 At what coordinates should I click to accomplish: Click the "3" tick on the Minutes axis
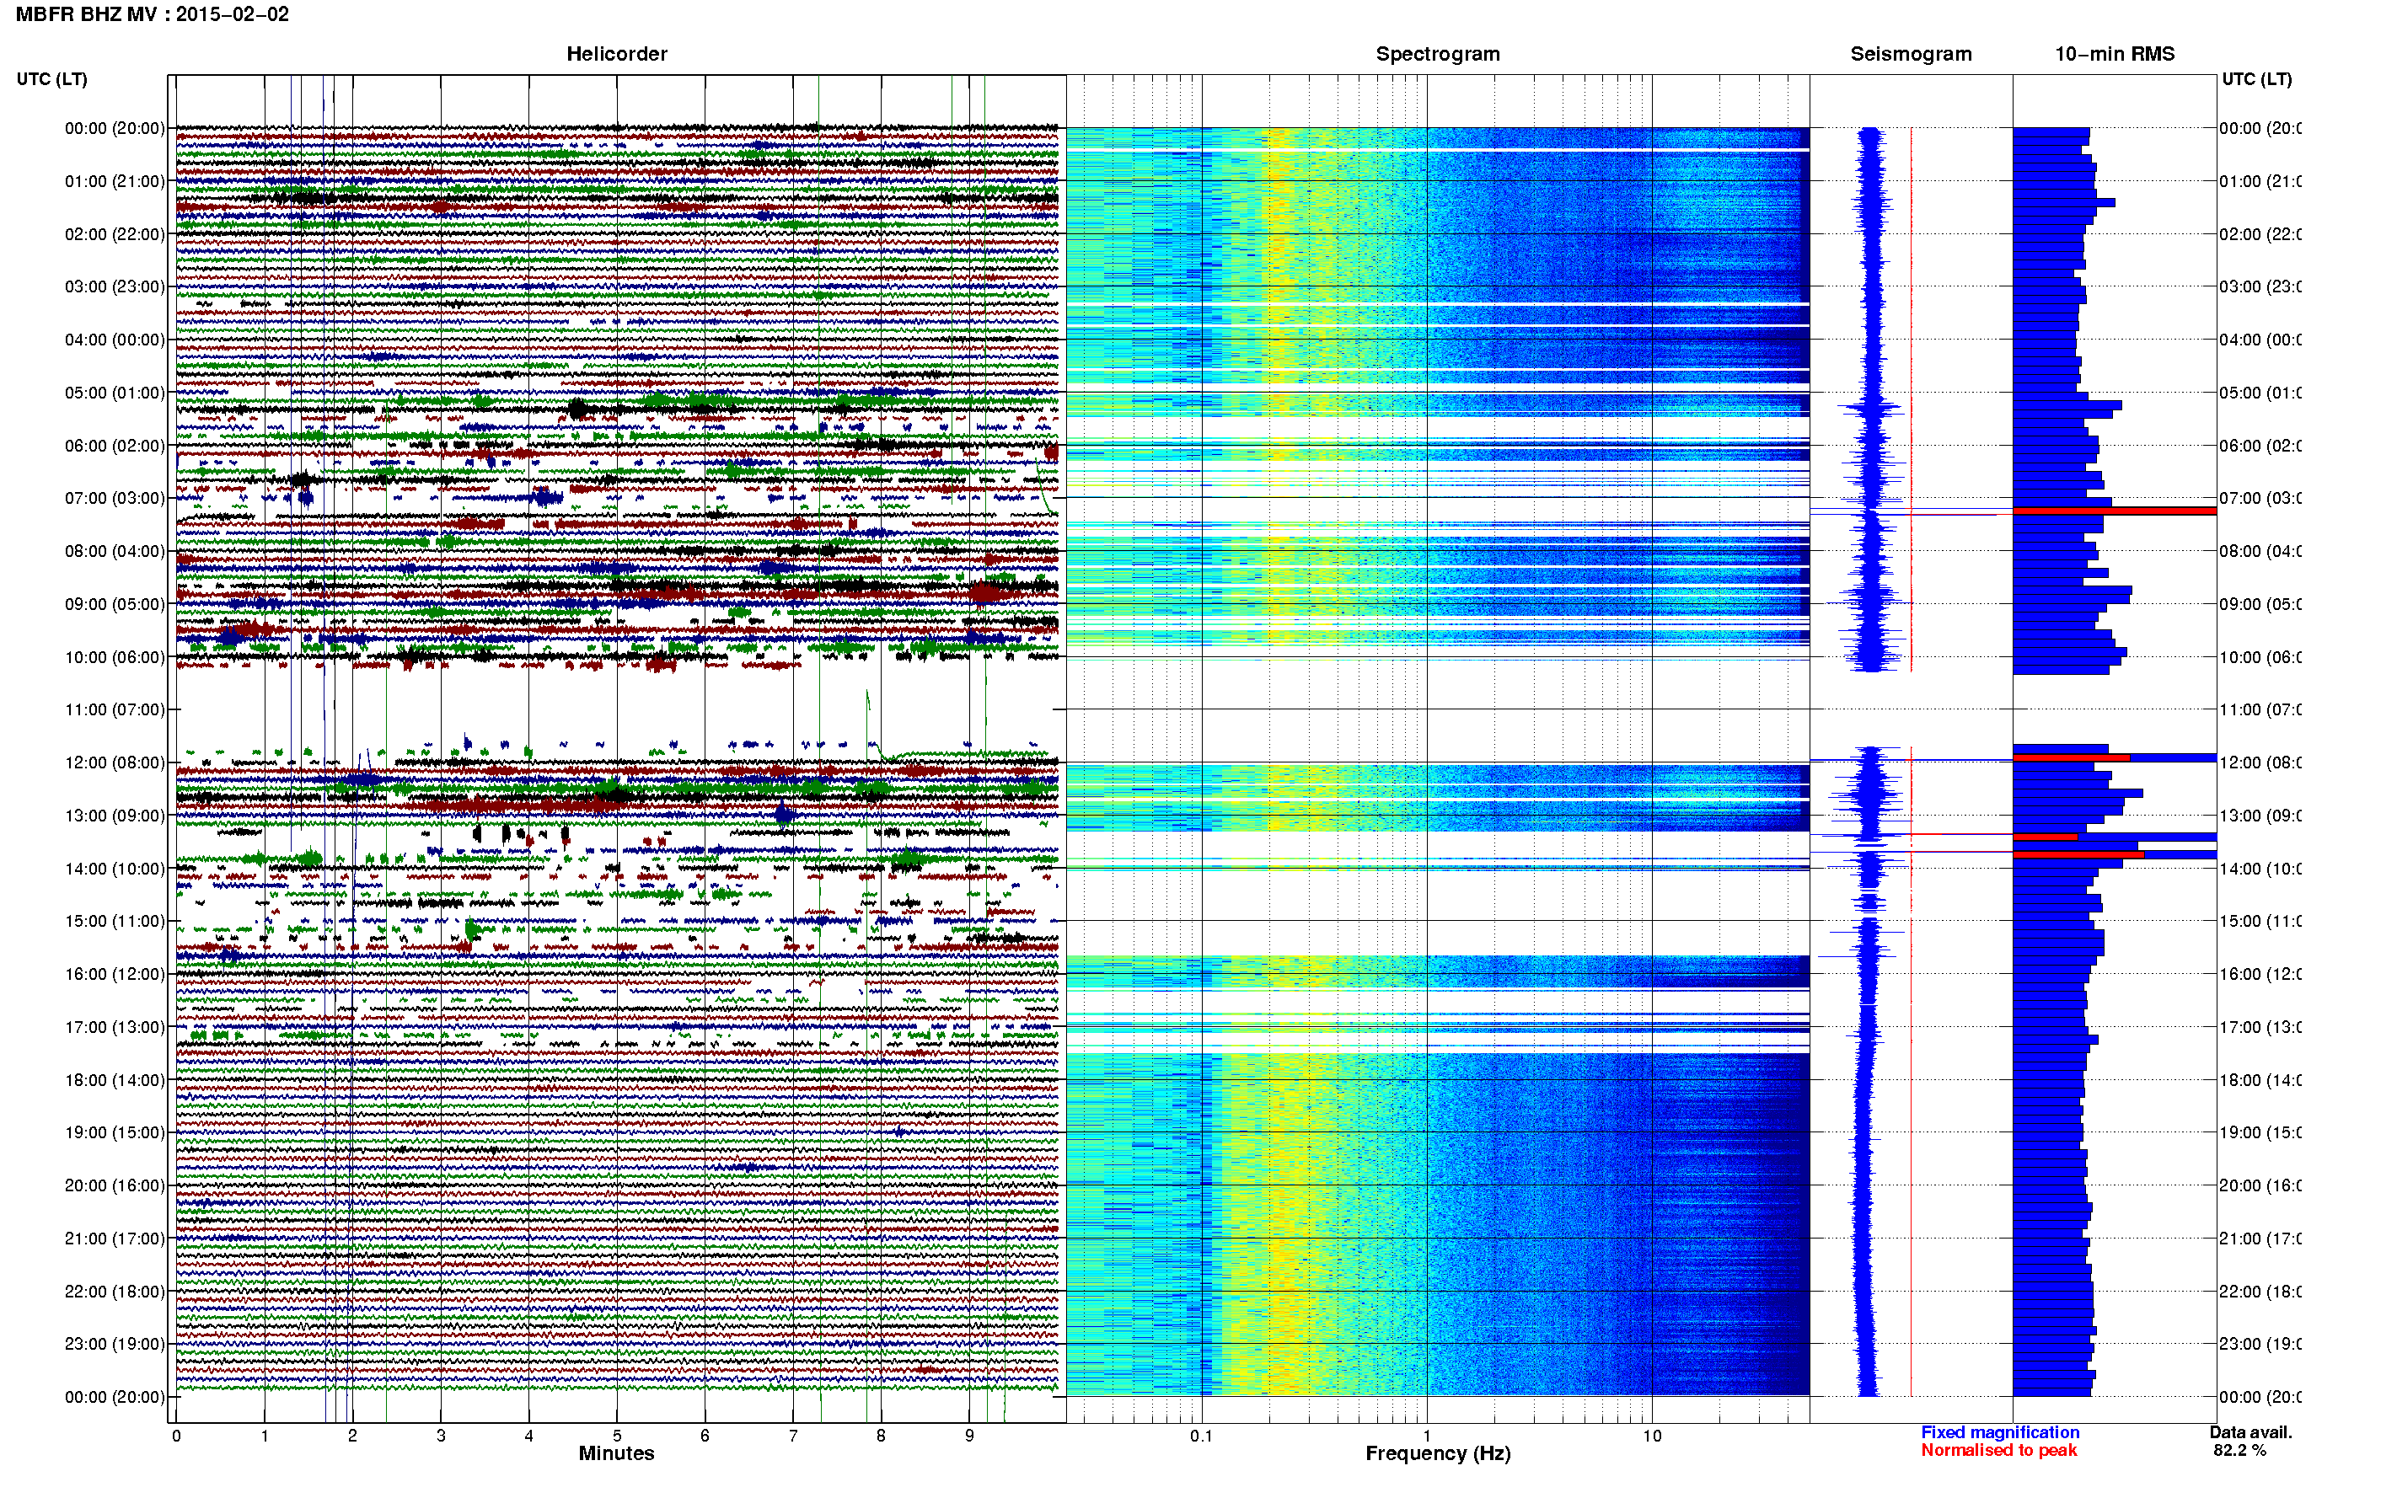440,1436
